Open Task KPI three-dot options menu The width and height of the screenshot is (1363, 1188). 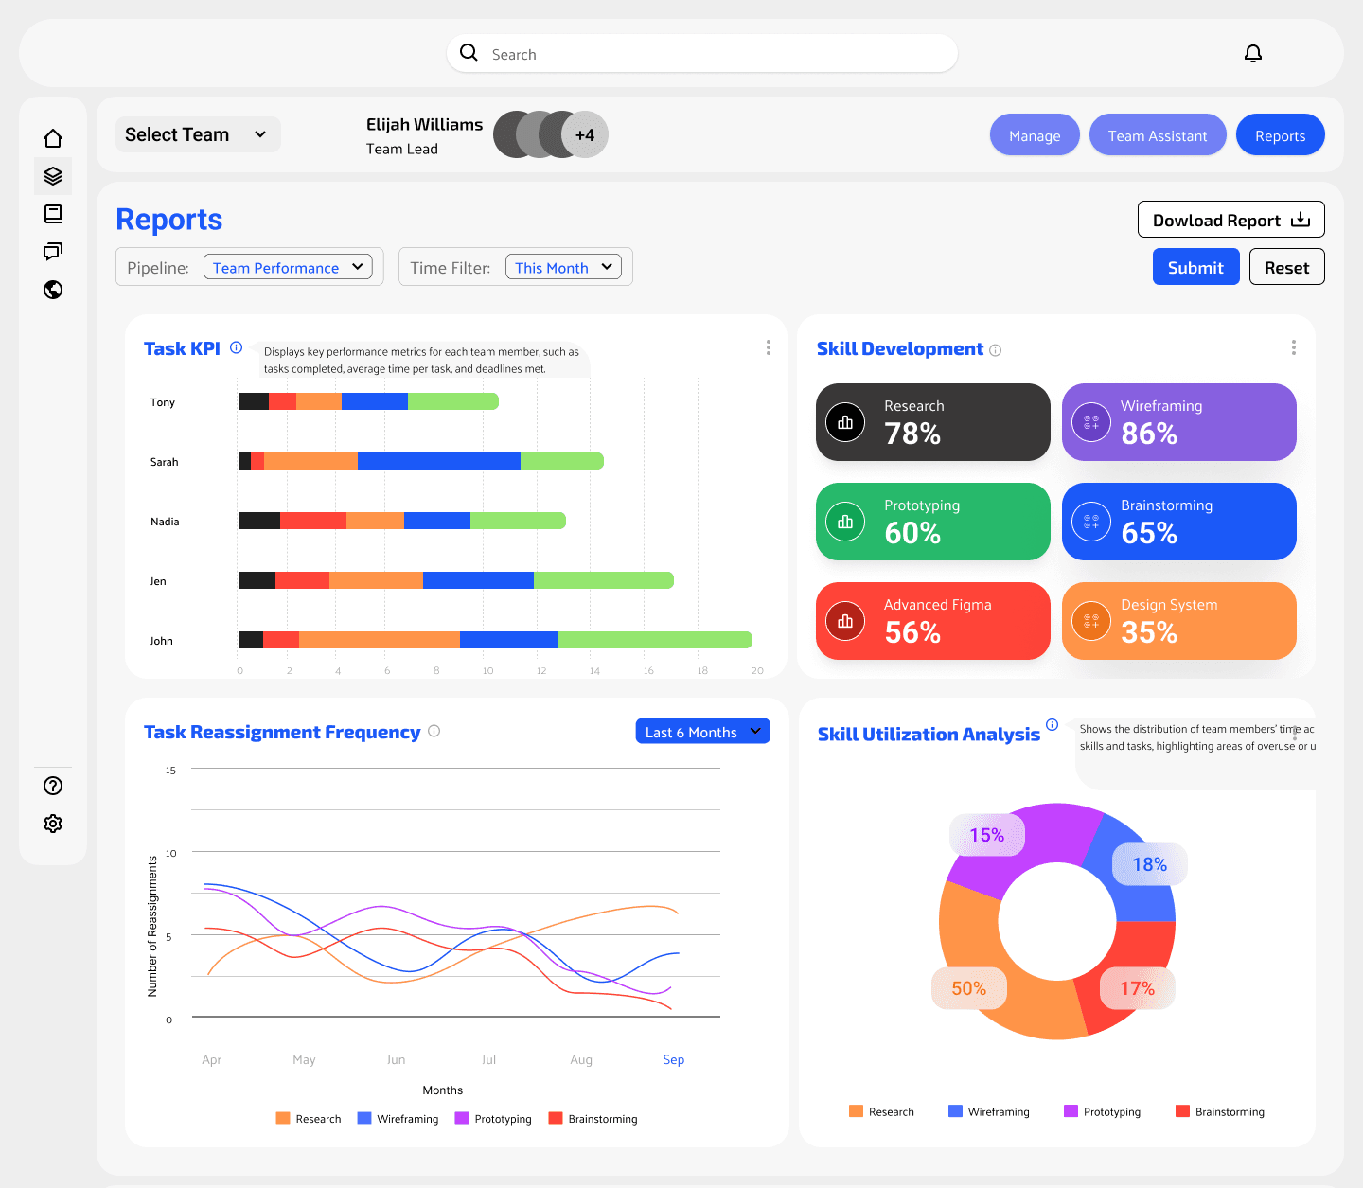(768, 347)
